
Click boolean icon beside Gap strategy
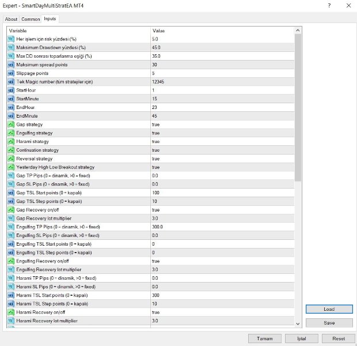click(x=11, y=125)
